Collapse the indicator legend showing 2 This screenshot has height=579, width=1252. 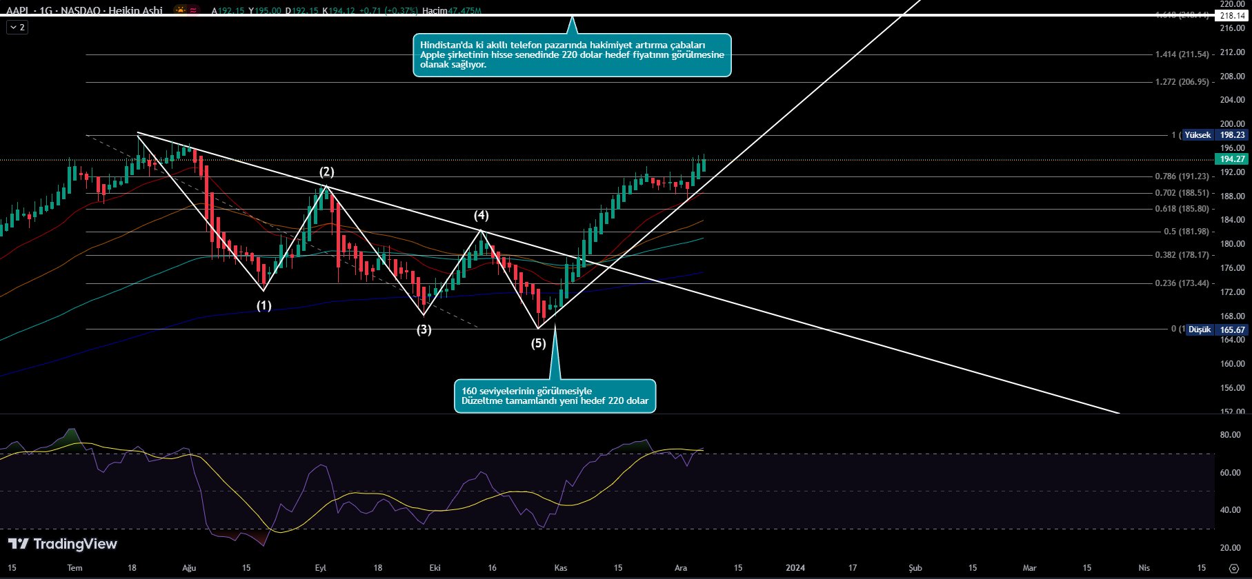(17, 27)
